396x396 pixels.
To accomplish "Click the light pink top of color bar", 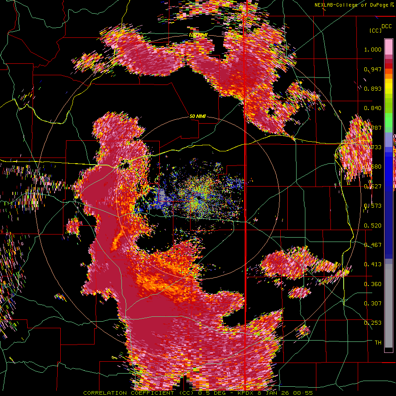I will 389,47.
